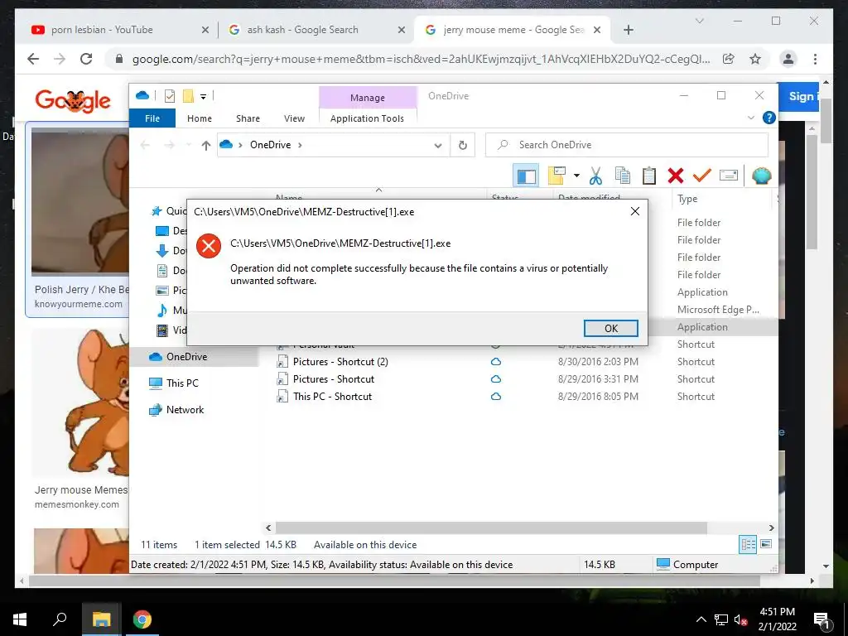Open the Windows Start menu
848x636 pixels.
tap(20, 619)
